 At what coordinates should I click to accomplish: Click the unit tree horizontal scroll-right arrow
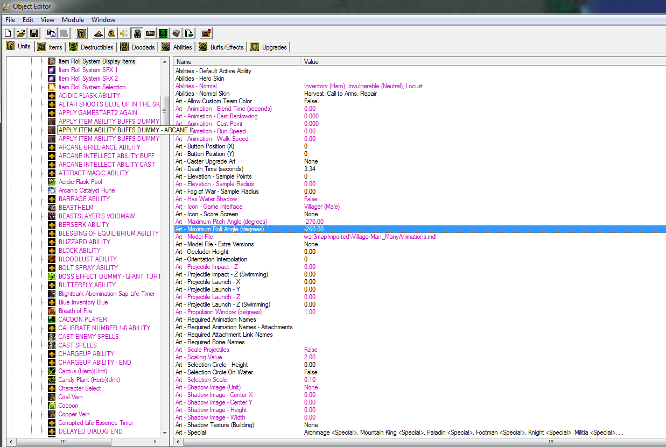pos(156,442)
